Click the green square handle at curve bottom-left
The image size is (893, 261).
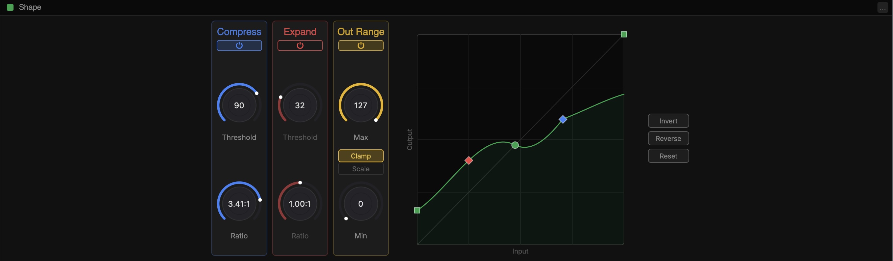(417, 210)
